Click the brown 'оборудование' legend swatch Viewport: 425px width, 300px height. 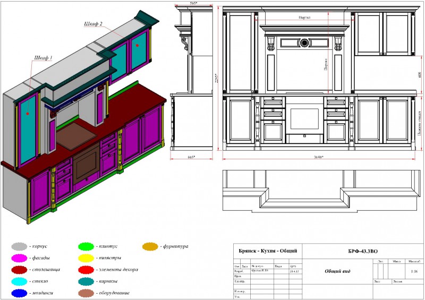pos(86,293)
